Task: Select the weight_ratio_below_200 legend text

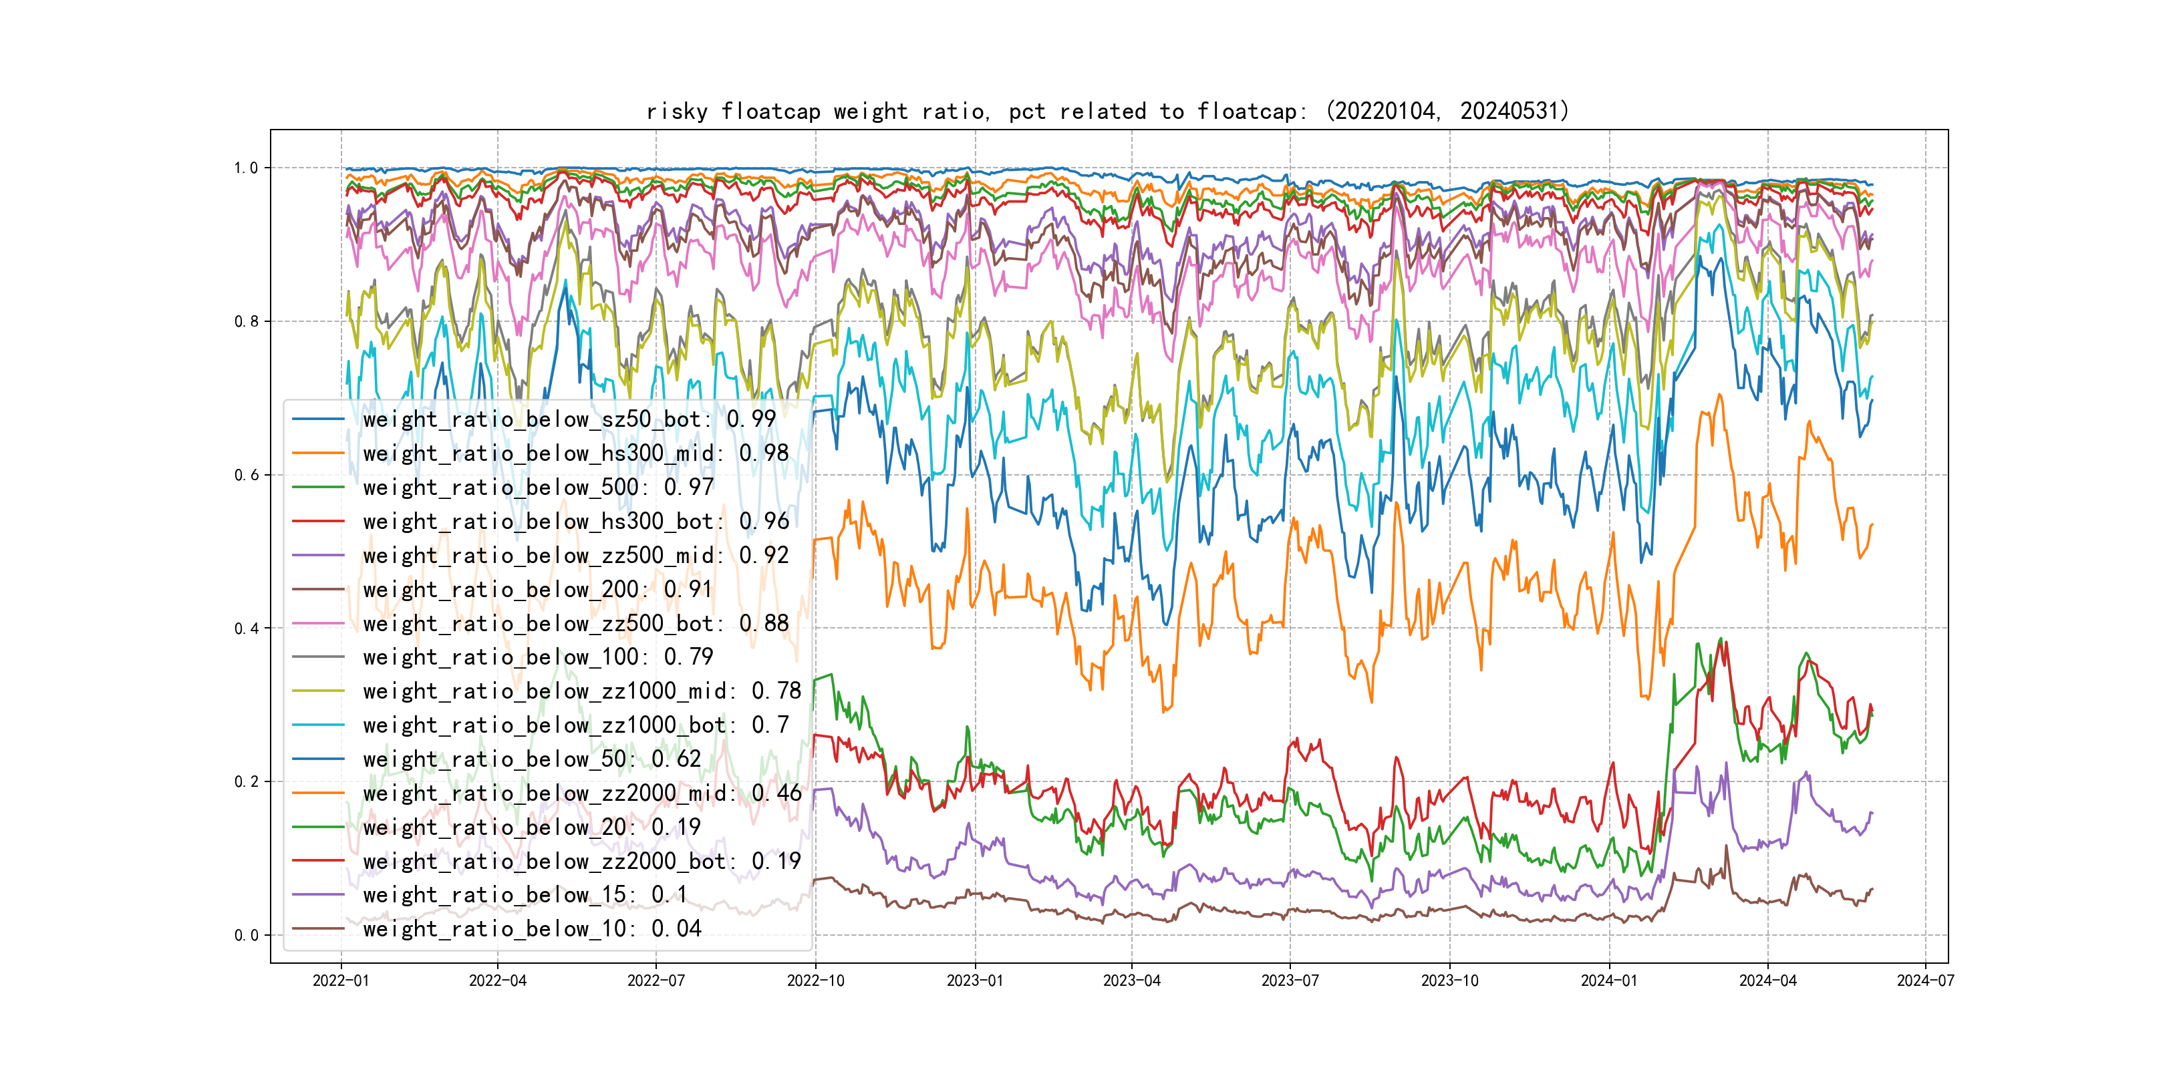Action: pyautogui.click(x=537, y=590)
